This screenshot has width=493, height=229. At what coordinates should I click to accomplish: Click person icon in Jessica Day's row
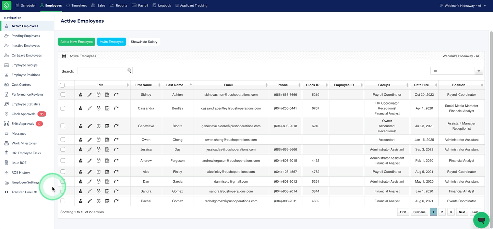click(81, 149)
